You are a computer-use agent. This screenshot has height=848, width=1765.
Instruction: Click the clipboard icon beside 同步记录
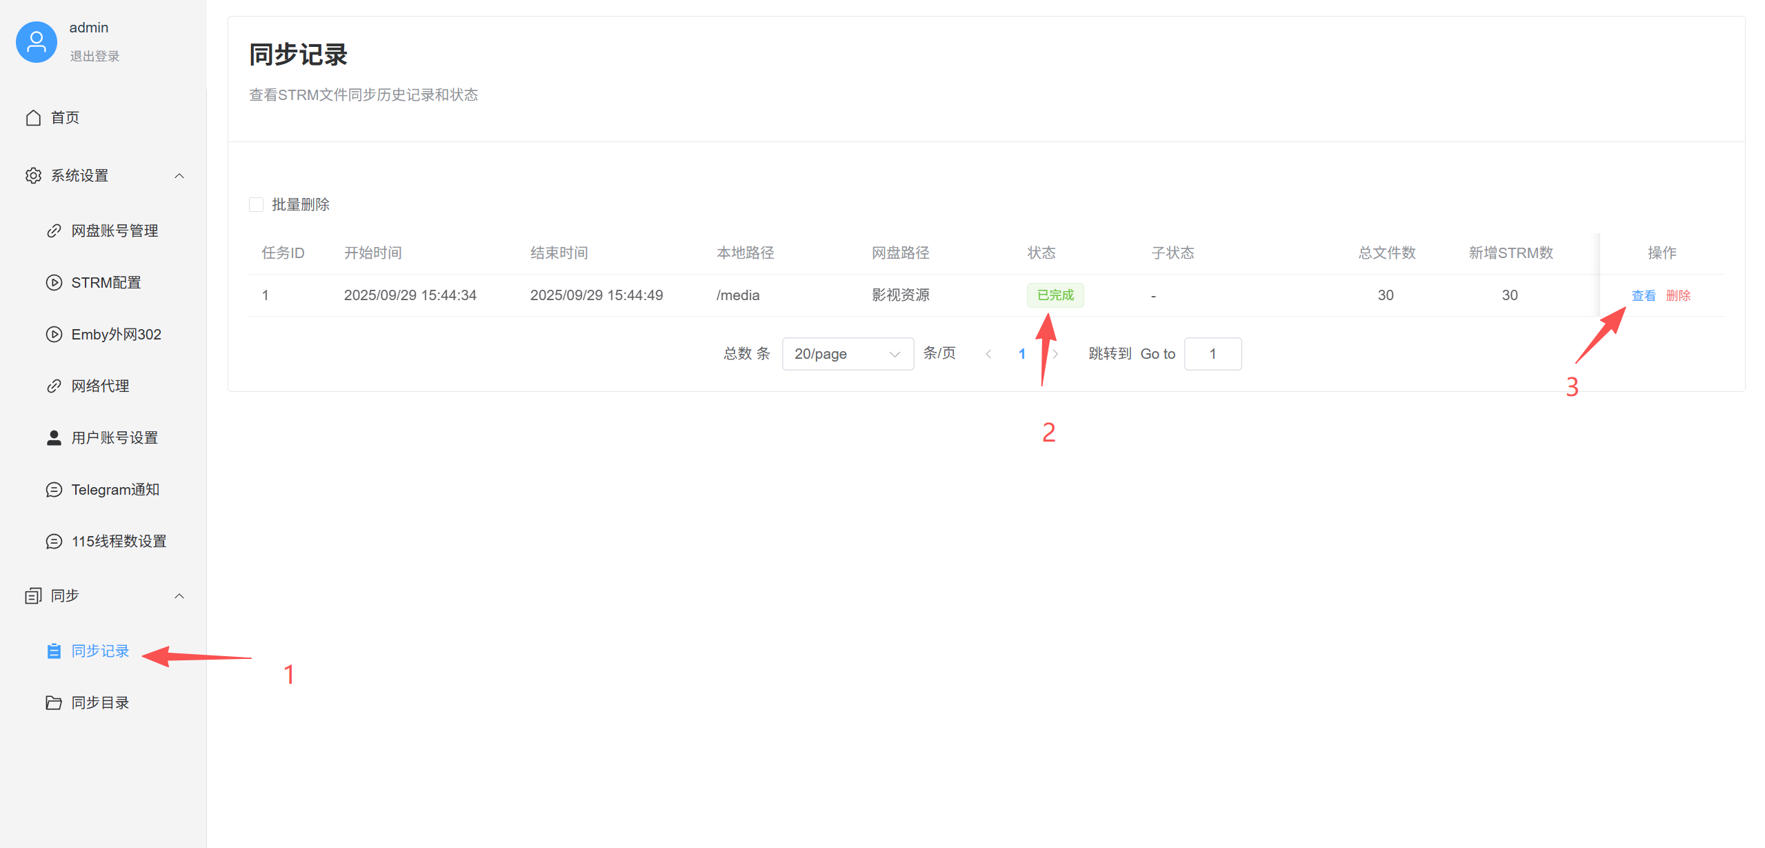54,651
